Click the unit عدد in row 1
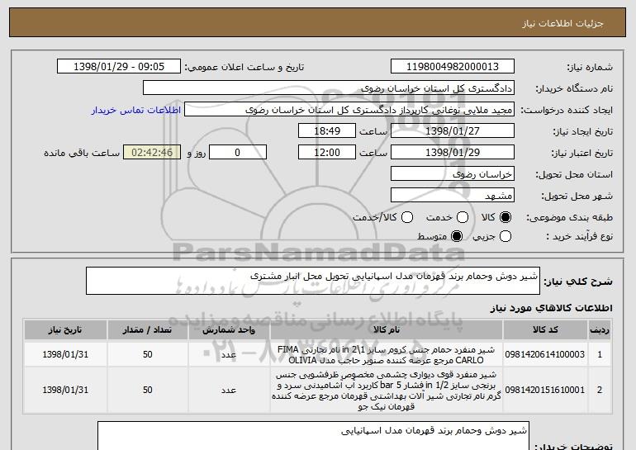Screen dimensions: 636x450 (229, 355)
